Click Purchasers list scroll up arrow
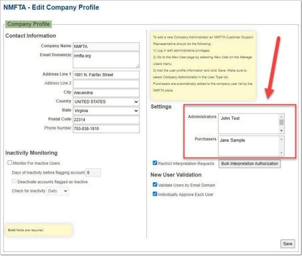This screenshot has height=256, width=302. (x=282, y=139)
